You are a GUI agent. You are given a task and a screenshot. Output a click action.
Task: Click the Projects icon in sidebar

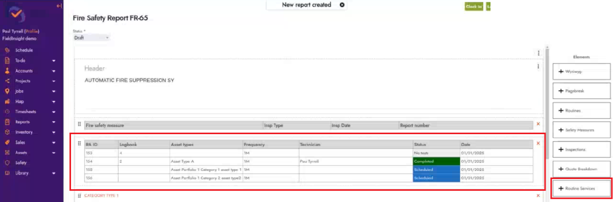click(7, 81)
